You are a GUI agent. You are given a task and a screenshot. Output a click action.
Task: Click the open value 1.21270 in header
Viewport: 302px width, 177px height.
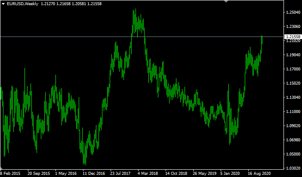tap(48, 4)
